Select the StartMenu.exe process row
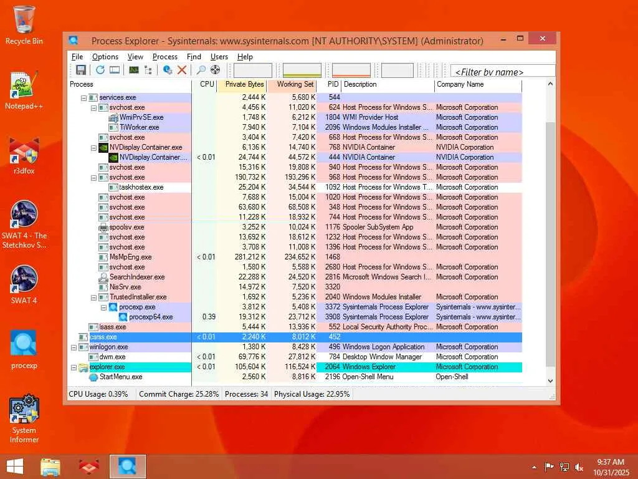Viewport: 638px width, 479px height. tap(295, 377)
